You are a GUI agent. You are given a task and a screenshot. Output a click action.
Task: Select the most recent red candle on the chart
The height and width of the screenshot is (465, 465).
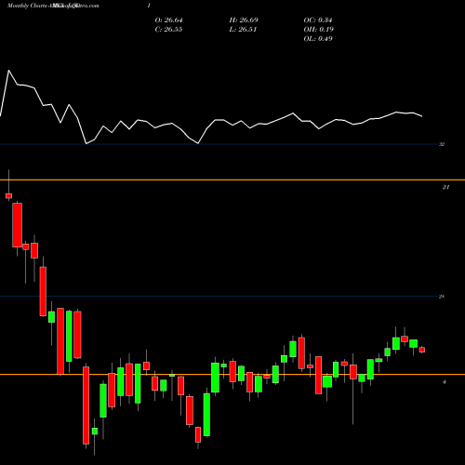422,350
